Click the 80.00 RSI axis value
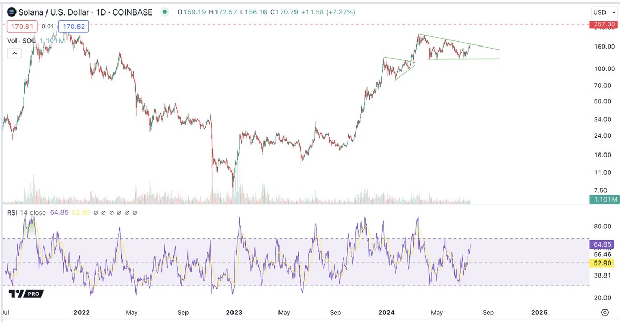 (603, 226)
